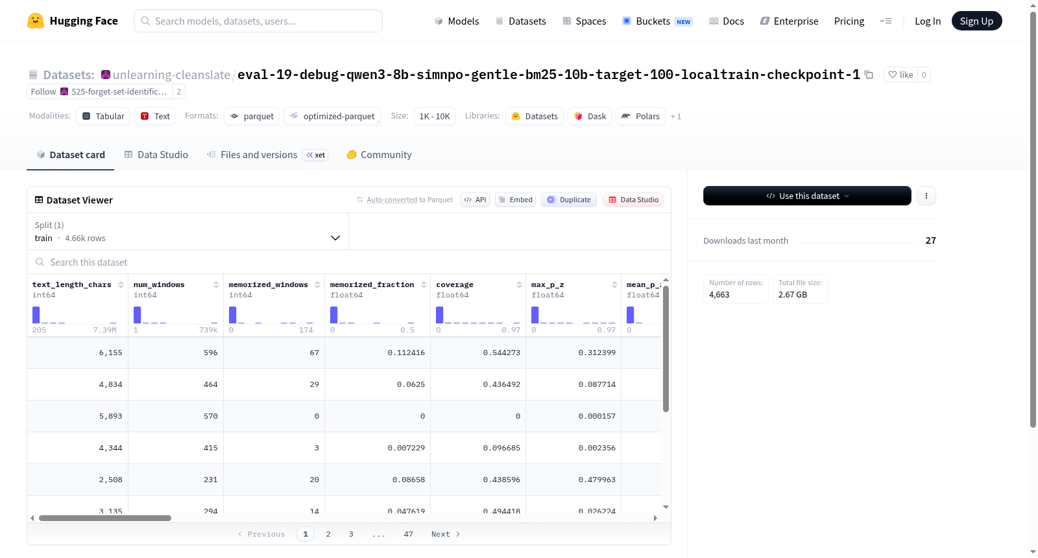Go to Spaces in the top navigation
This screenshot has height=558, width=1038.
point(584,21)
